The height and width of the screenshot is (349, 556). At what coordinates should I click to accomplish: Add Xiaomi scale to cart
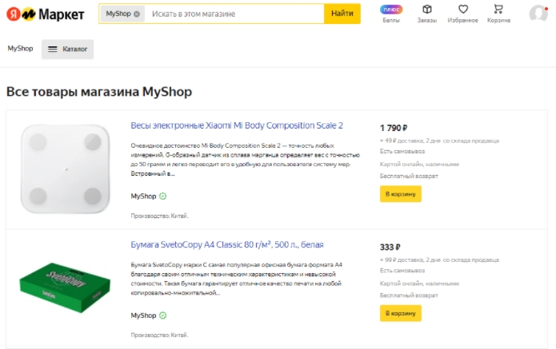coord(401,194)
